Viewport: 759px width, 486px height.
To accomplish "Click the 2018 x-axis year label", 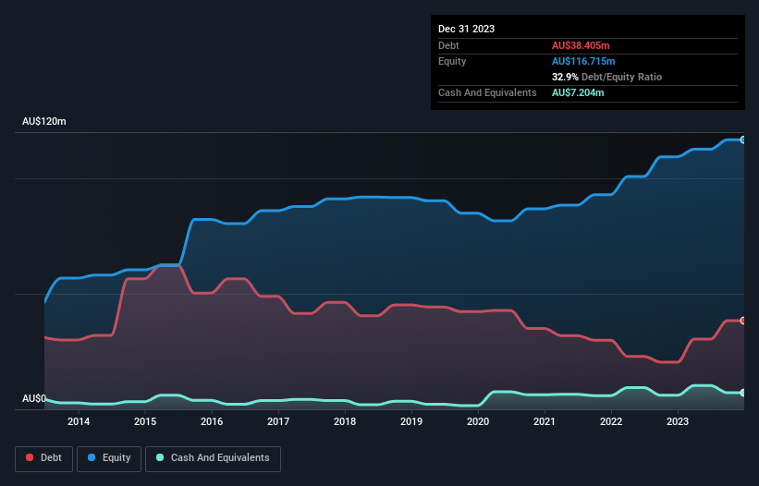I will click(345, 421).
